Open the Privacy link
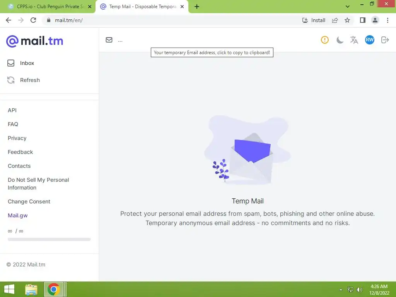The width and height of the screenshot is (396, 297). pyautogui.click(x=17, y=138)
